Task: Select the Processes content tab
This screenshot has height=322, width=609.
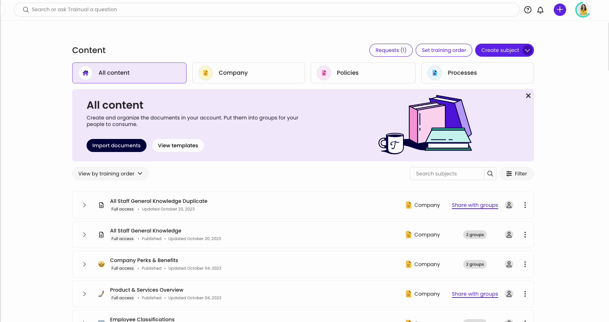Action: tap(477, 73)
